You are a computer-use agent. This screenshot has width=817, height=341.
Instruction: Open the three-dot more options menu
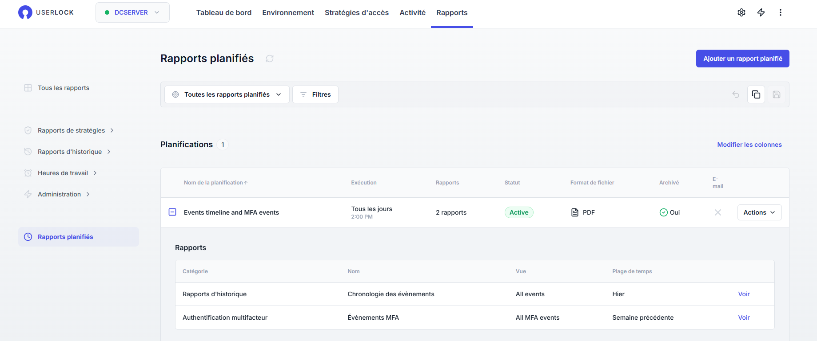point(780,12)
